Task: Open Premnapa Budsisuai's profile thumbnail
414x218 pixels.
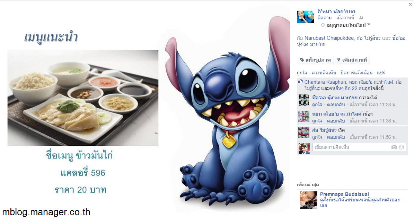Action: pos(308,200)
